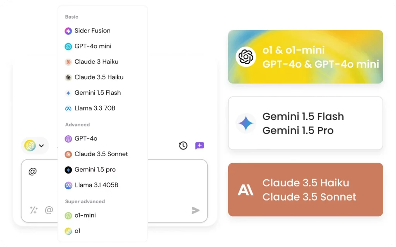
Task: Click the o1 & o1-mini yellow card
Action: [x=306, y=57]
